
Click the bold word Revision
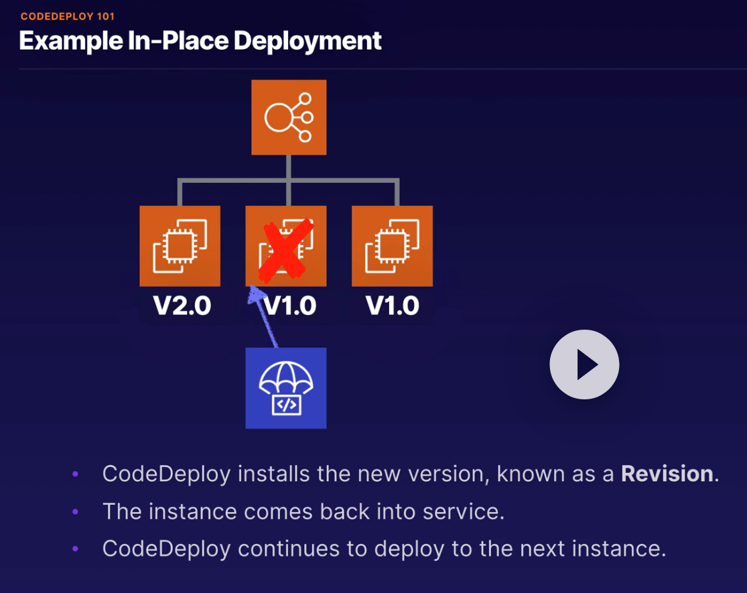[x=667, y=474]
